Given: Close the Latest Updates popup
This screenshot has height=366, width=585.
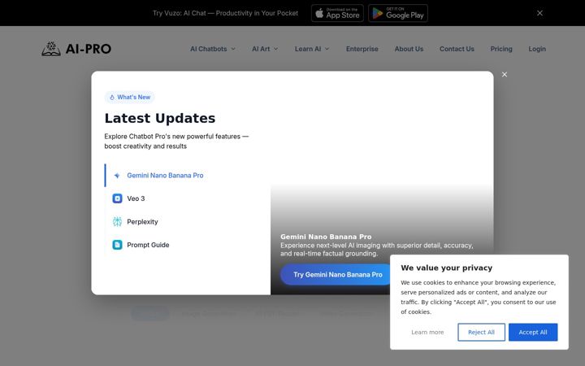Looking at the screenshot, I should coord(505,74).
